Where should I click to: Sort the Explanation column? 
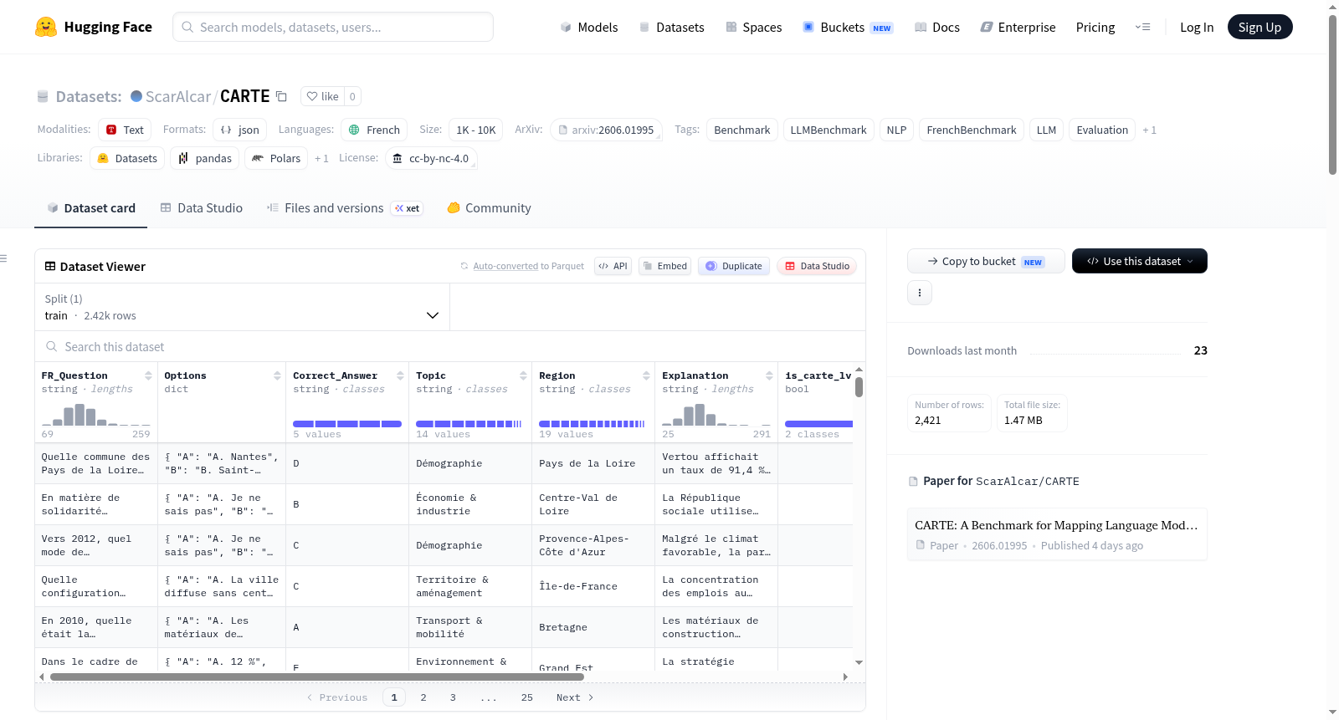coord(769,376)
